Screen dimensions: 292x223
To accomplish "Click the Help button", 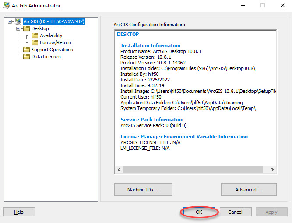I will 19,212.
